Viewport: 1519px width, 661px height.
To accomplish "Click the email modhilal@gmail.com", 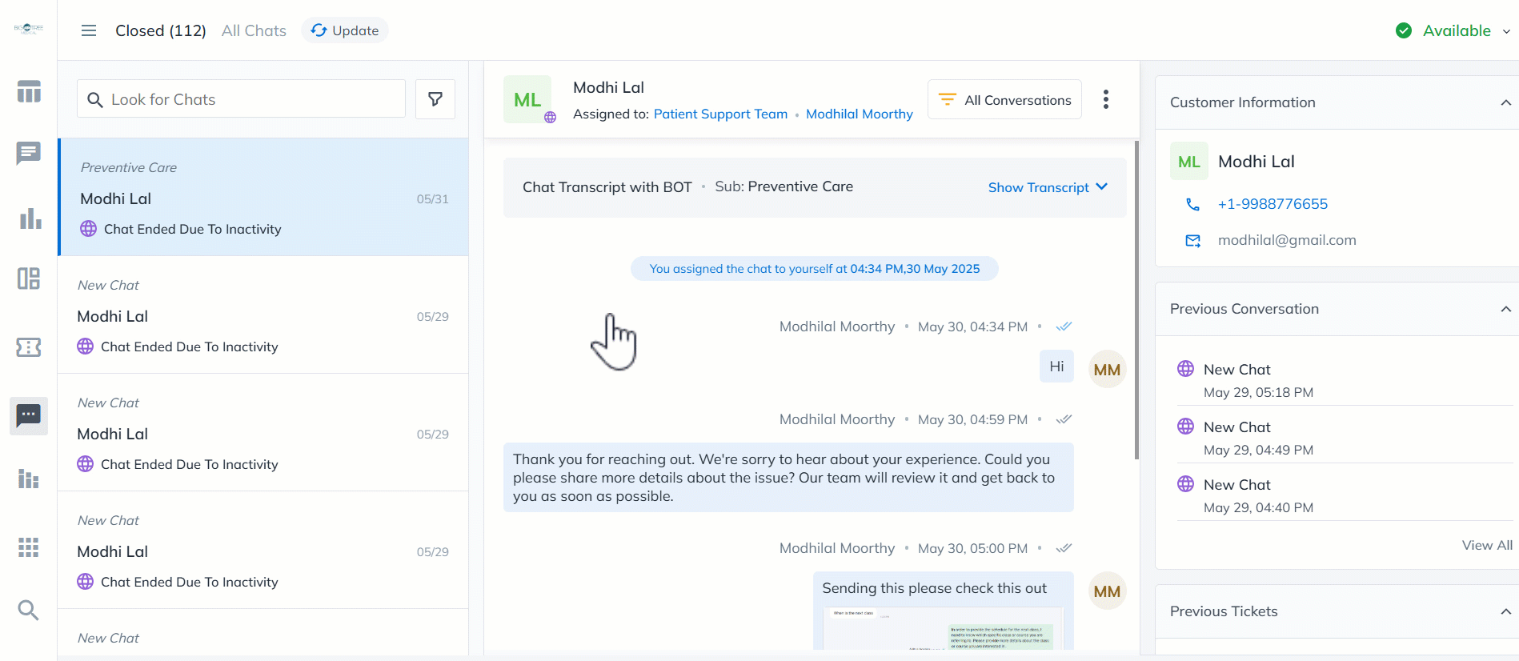I will coord(1287,240).
